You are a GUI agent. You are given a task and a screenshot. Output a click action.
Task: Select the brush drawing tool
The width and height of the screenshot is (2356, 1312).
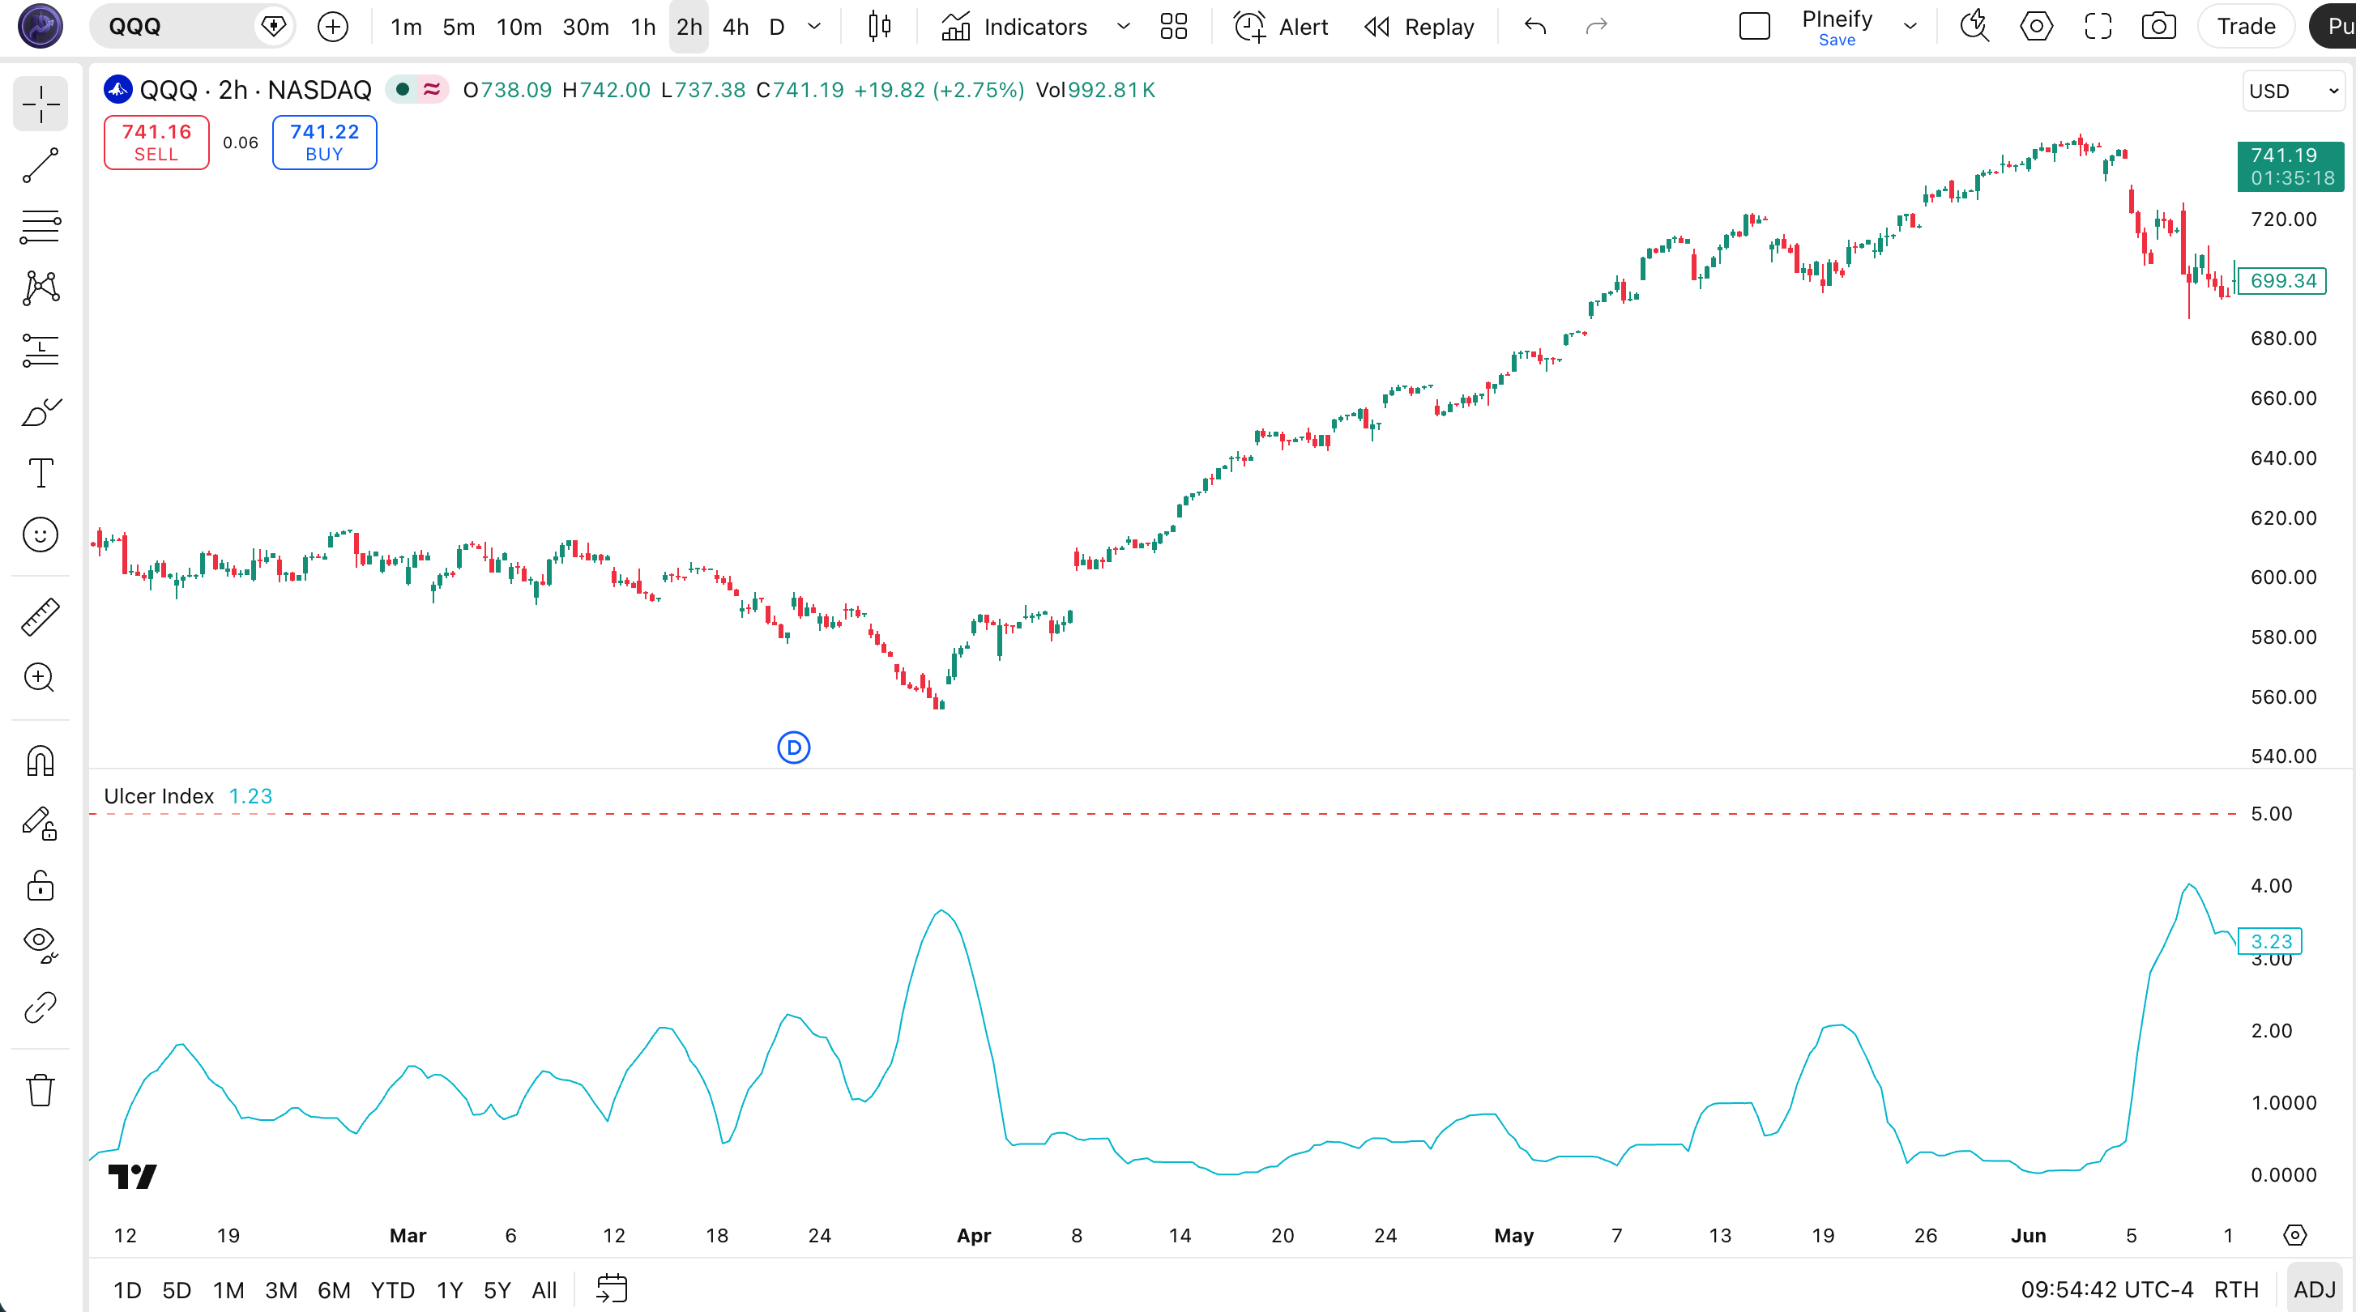pyautogui.click(x=41, y=412)
